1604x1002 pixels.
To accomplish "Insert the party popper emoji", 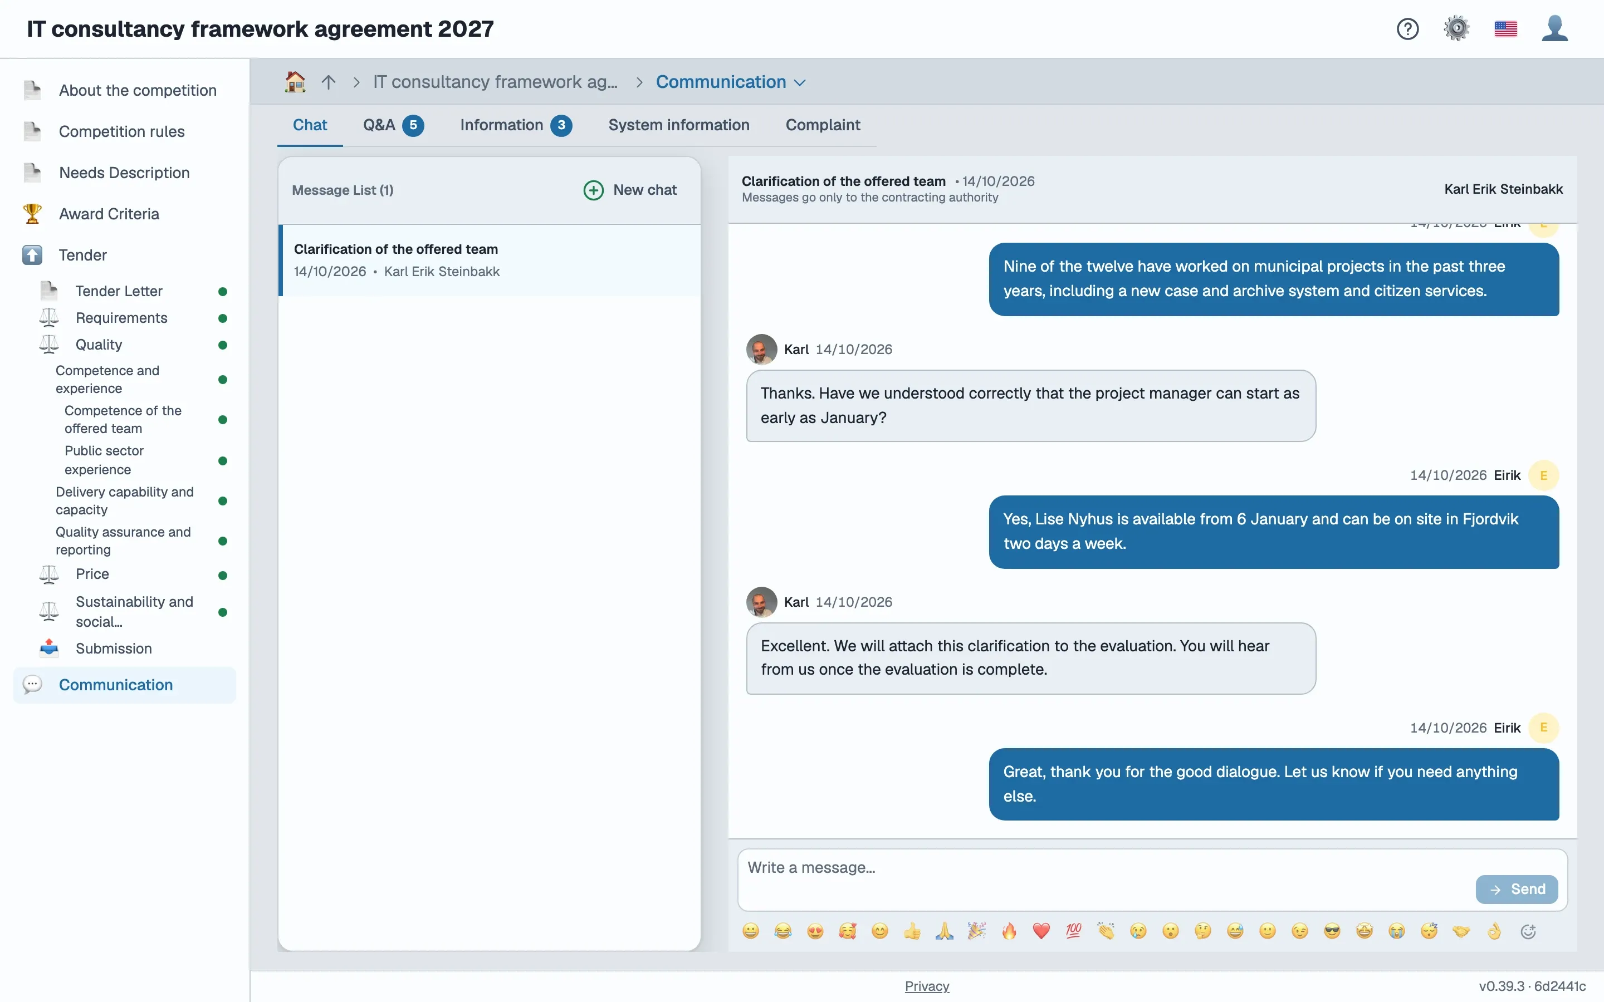I will pyautogui.click(x=977, y=931).
